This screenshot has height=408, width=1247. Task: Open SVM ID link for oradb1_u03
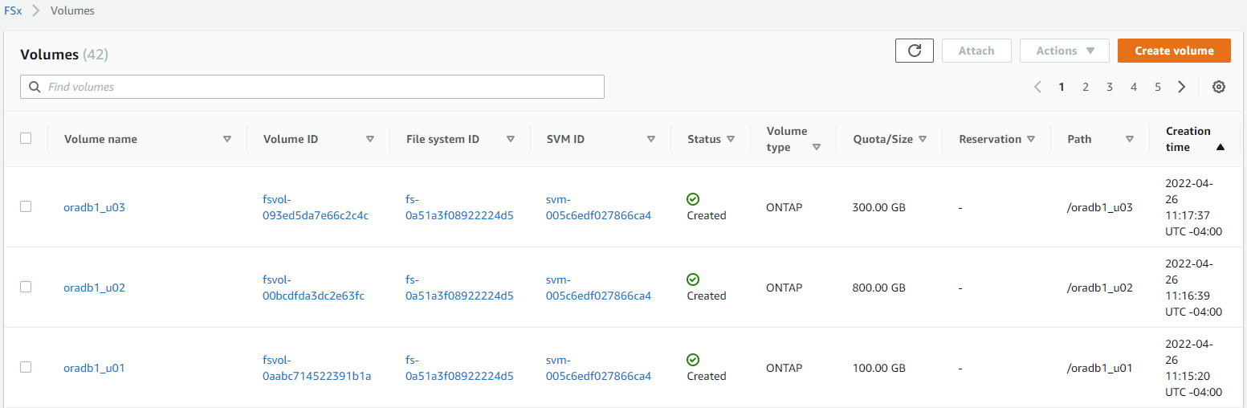point(598,207)
